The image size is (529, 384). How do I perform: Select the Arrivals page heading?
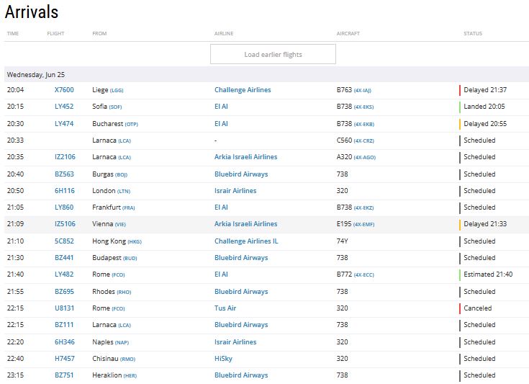32,12
